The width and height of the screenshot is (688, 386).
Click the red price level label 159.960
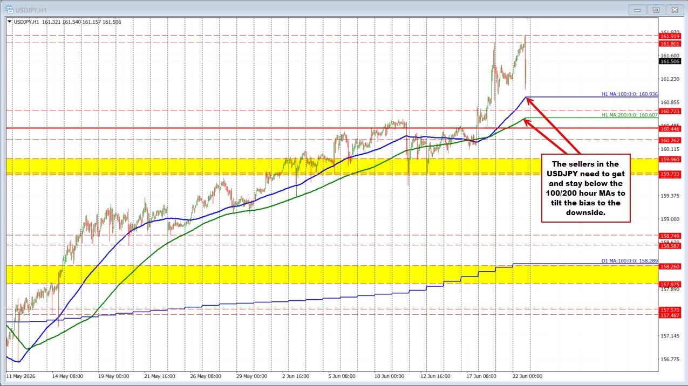click(x=670, y=159)
